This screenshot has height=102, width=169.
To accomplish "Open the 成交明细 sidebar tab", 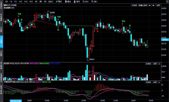I will click(x=1, y=65).
